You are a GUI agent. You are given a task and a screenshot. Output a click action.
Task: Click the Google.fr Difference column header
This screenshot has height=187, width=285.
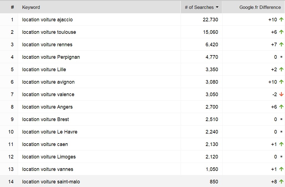click(x=260, y=7)
